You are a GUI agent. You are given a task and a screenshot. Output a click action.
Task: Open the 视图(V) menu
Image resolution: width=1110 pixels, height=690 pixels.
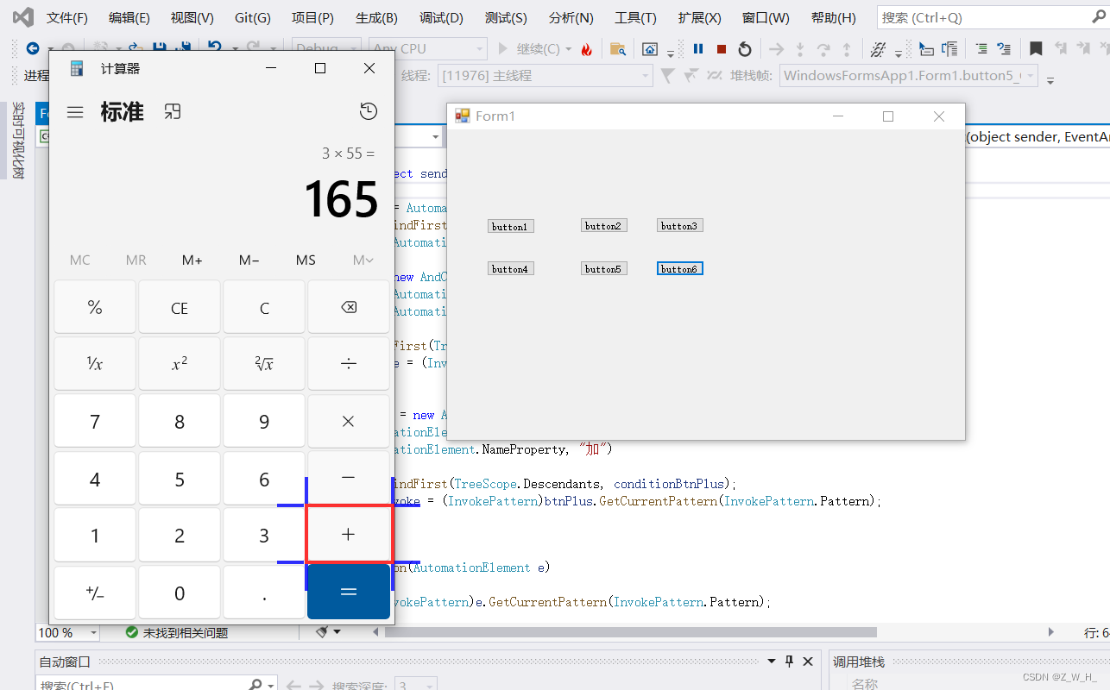[192, 17]
